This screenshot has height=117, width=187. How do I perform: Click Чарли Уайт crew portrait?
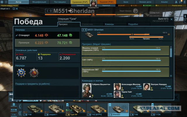click(x=117, y=94)
